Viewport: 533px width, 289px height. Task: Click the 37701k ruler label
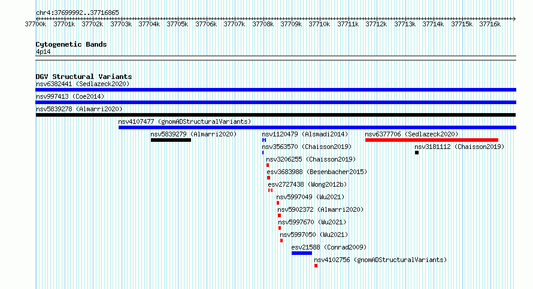[x=64, y=24]
